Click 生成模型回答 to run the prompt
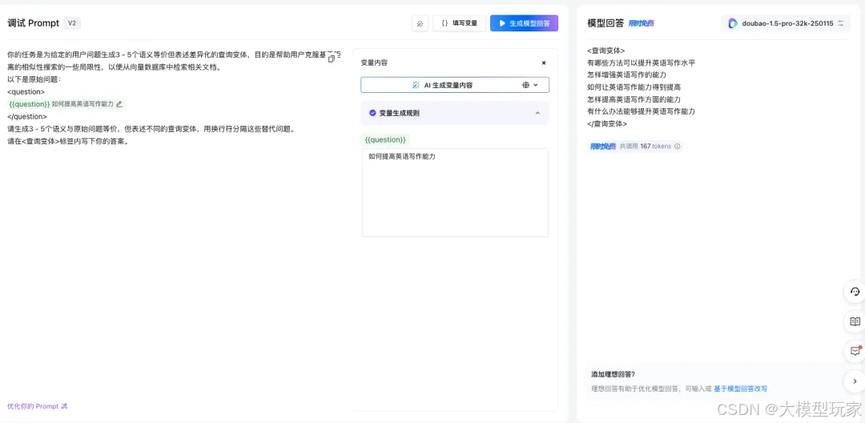 point(524,23)
